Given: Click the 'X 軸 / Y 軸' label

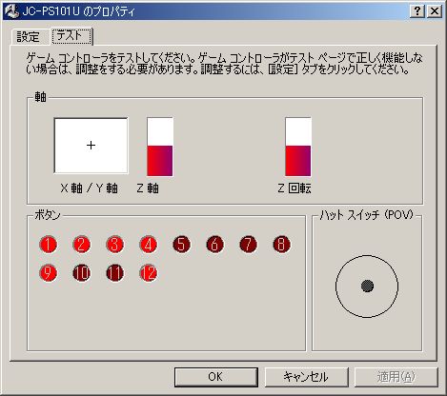Looking at the screenshot, I should click(90, 188).
